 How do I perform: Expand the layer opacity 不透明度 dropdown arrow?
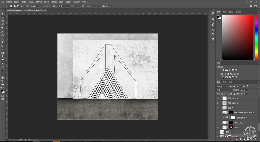click(x=247, y=90)
